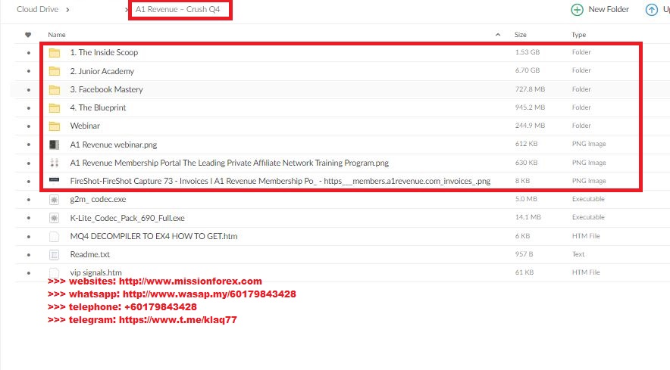Click the favorites heart column header

[28, 35]
